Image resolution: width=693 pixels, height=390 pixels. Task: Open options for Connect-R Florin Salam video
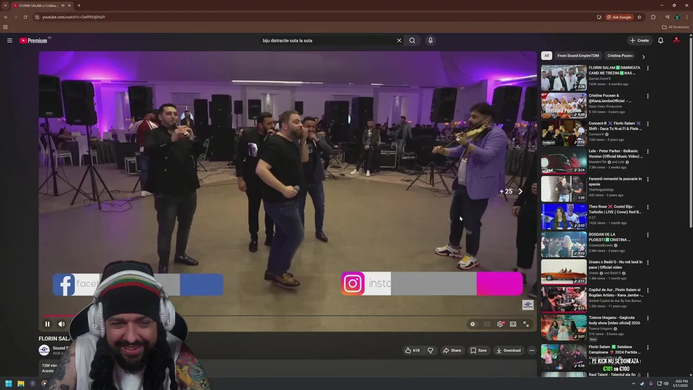(648, 123)
